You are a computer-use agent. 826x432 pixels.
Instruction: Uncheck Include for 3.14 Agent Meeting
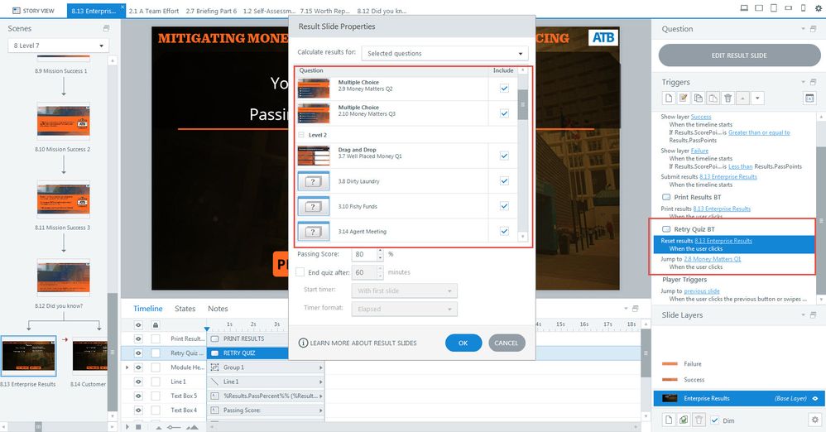pos(504,231)
